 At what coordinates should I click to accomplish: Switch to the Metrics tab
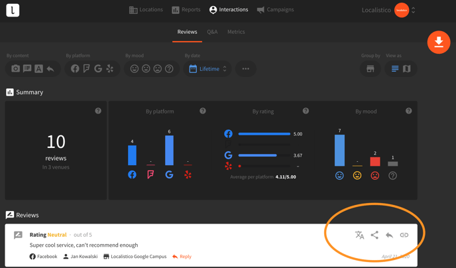[236, 32]
